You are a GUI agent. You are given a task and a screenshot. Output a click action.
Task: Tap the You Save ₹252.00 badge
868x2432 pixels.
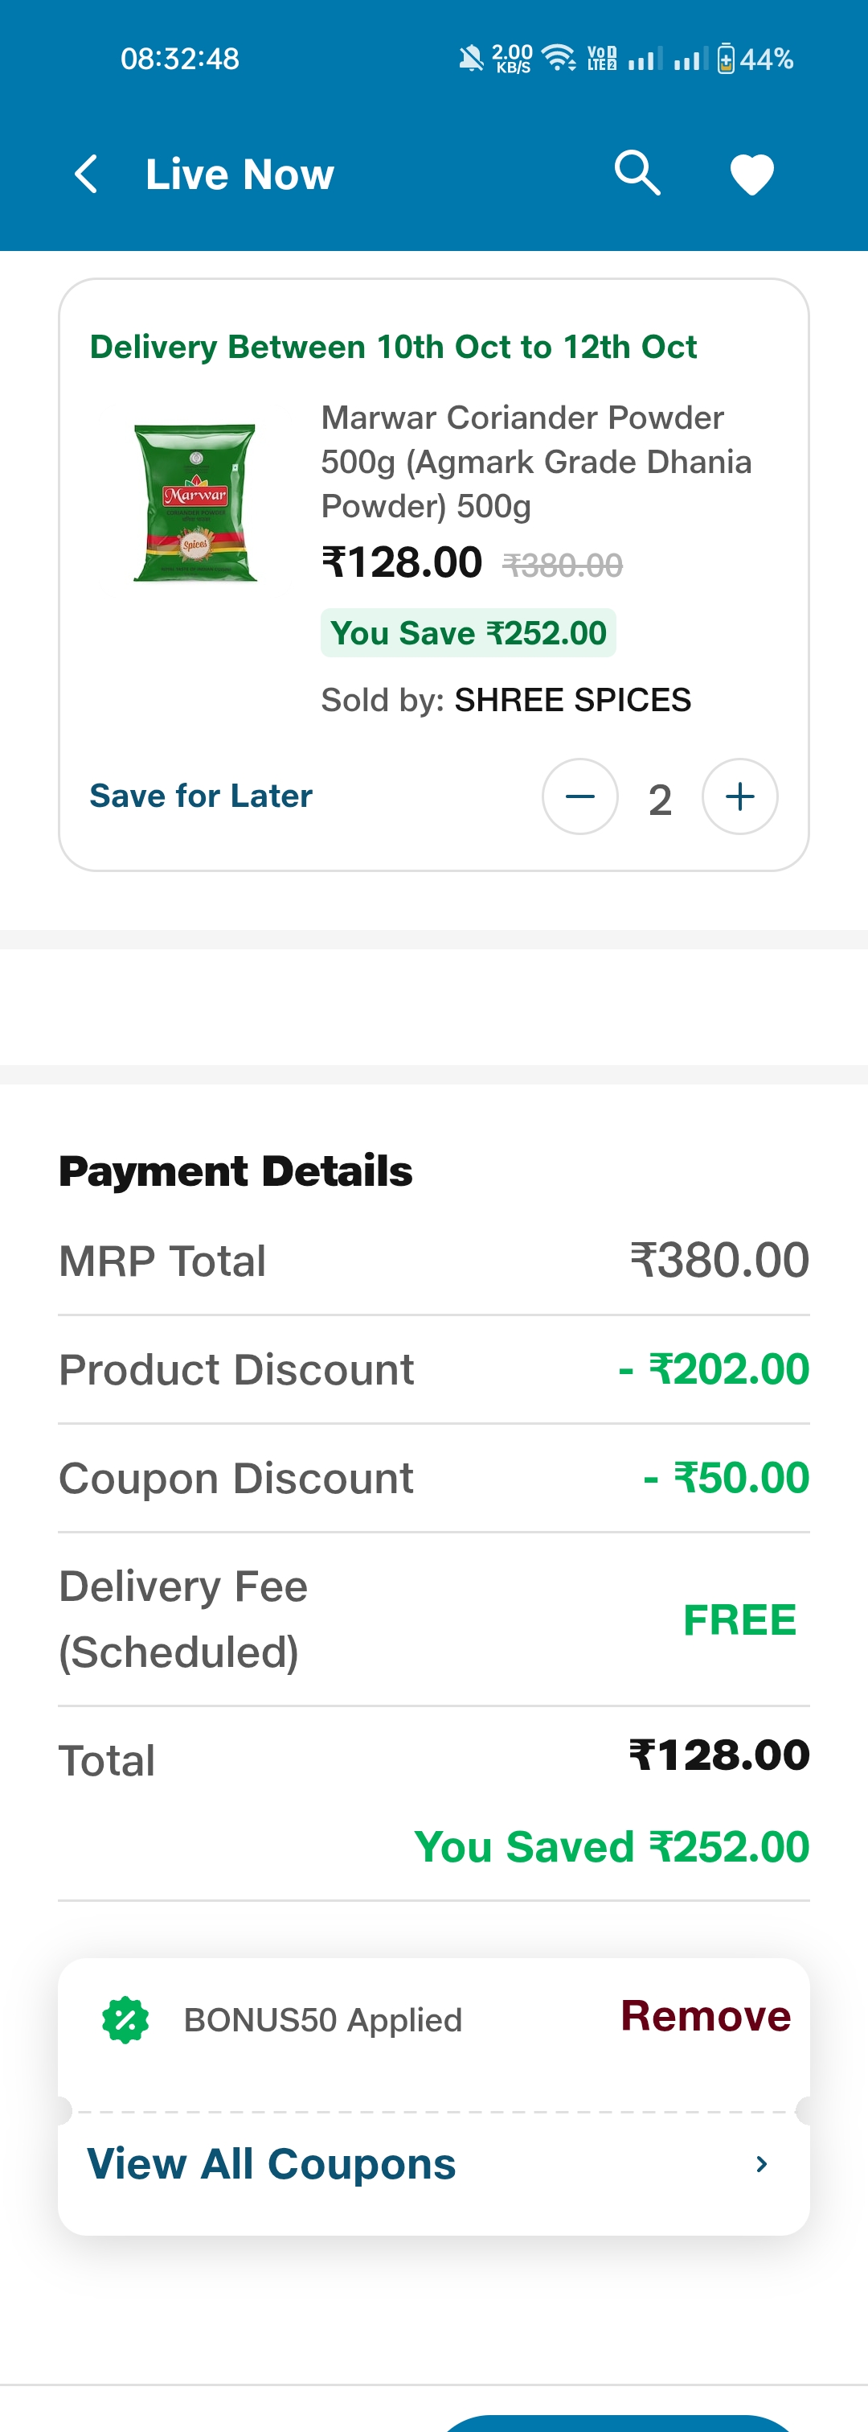coord(468,632)
